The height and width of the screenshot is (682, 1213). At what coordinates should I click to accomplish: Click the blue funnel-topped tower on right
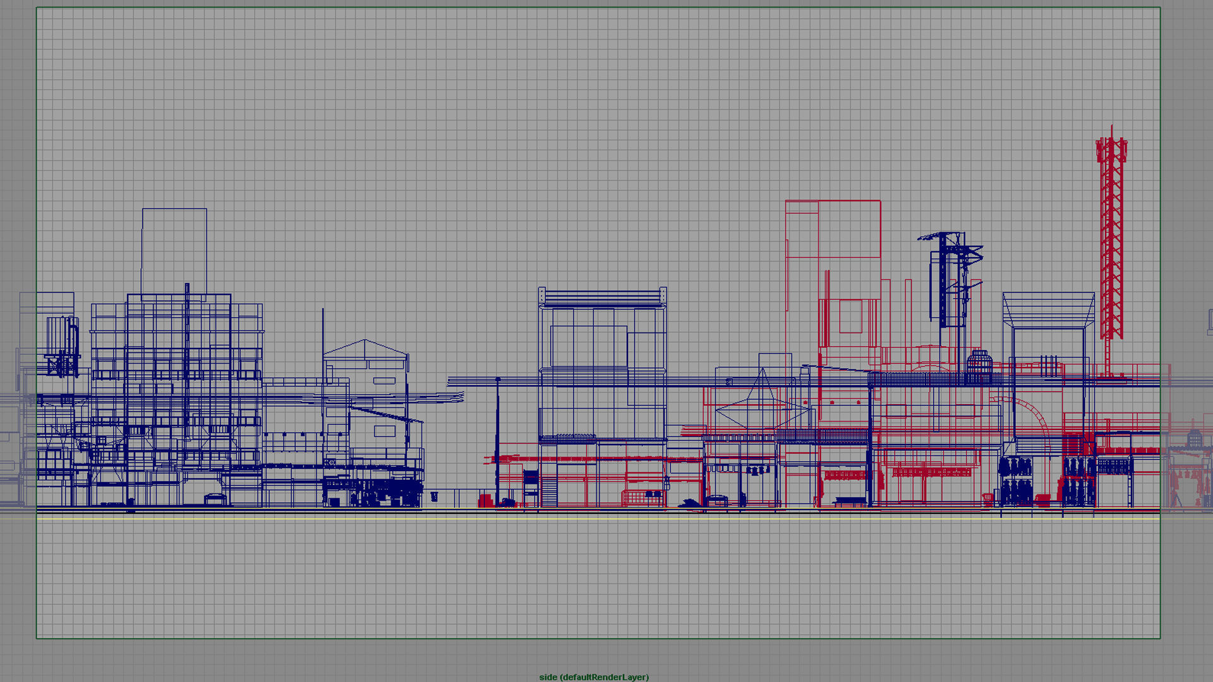[1049, 310]
